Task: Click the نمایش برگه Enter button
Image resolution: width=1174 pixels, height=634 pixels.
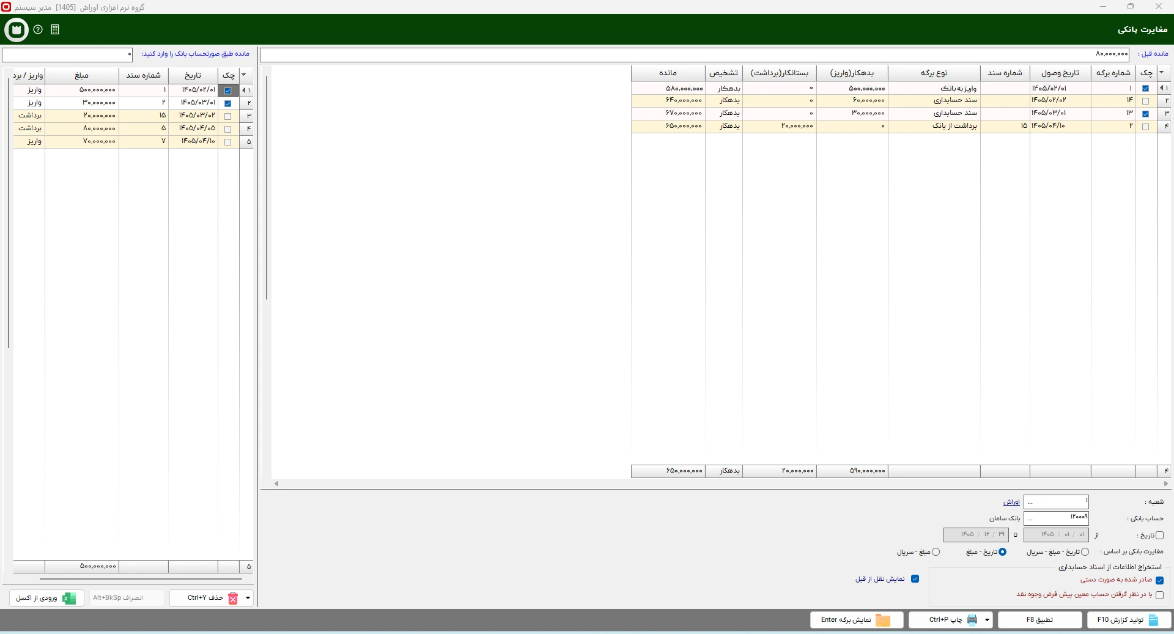Action: coord(857,620)
